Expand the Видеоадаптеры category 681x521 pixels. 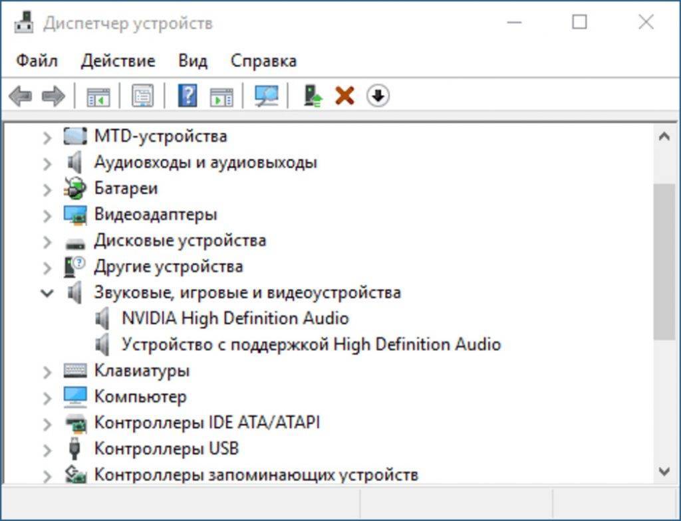coord(47,215)
